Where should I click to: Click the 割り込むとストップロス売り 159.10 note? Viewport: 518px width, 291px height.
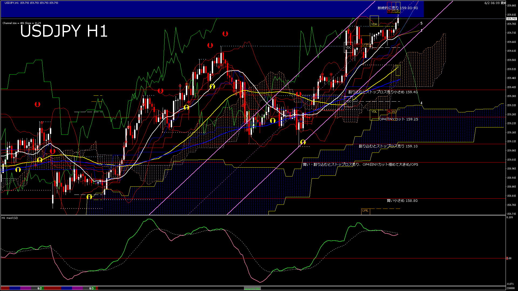pos(388,146)
